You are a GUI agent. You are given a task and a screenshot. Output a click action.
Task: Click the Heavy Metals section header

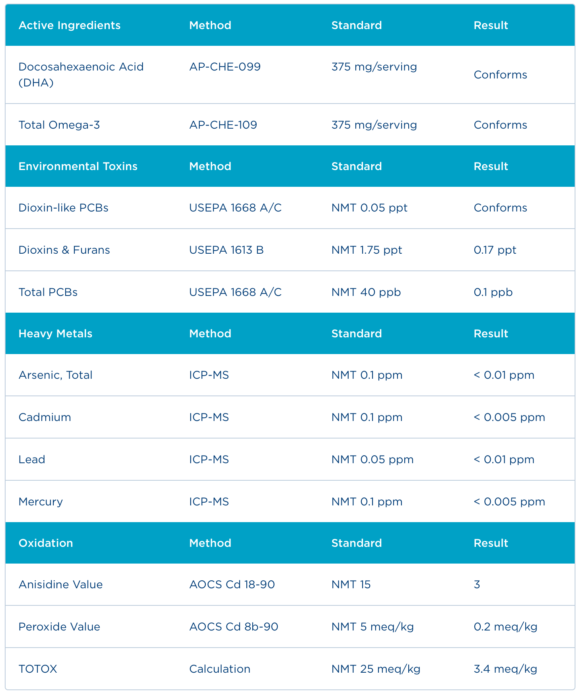pyautogui.click(x=55, y=334)
